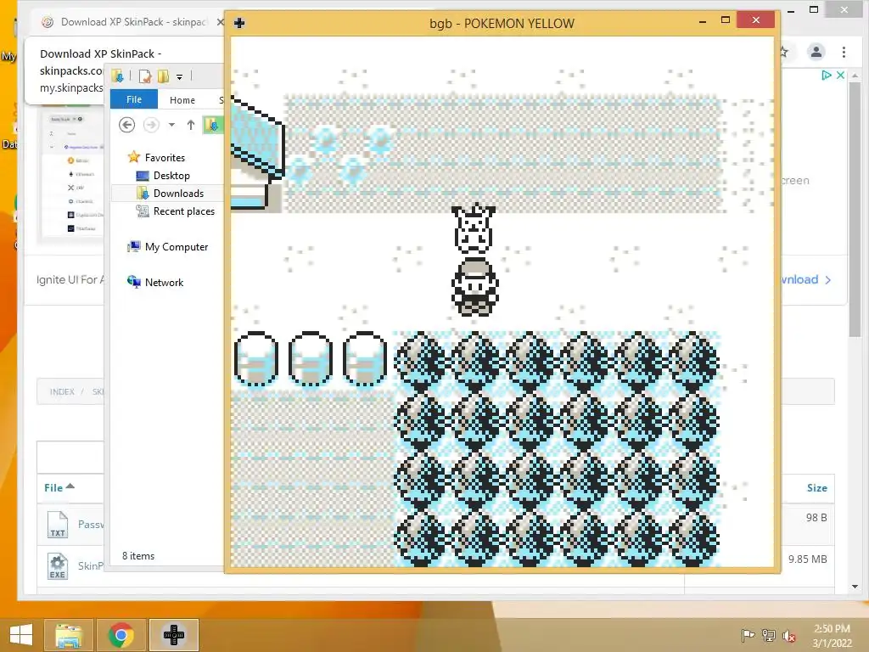Close the advertisement with X icon
This screenshot has width=869, height=652.
click(840, 75)
